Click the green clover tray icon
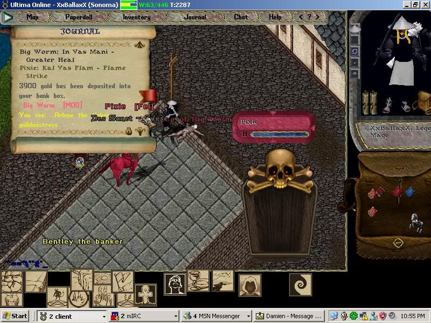The image size is (431, 323). point(353,316)
